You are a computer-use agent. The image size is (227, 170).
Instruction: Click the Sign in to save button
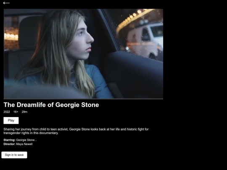coord(14,155)
